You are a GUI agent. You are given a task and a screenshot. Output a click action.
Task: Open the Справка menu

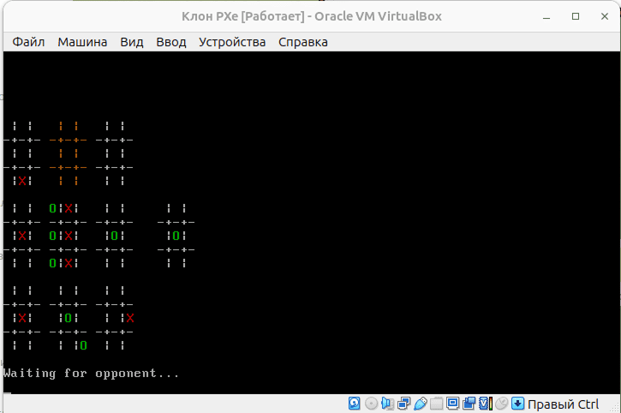tap(303, 42)
